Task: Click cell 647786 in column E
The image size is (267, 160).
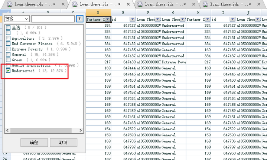Action: tap(123, 141)
